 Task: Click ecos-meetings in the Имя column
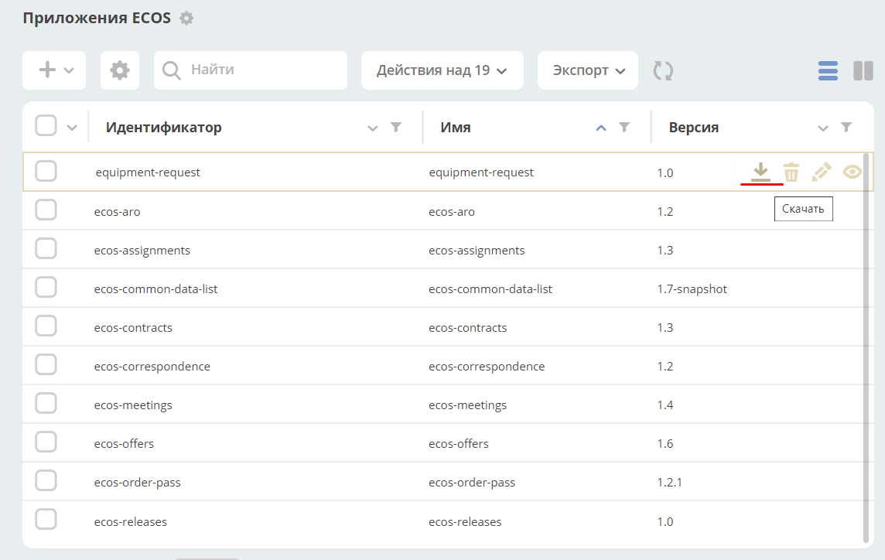[x=468, y=405]
